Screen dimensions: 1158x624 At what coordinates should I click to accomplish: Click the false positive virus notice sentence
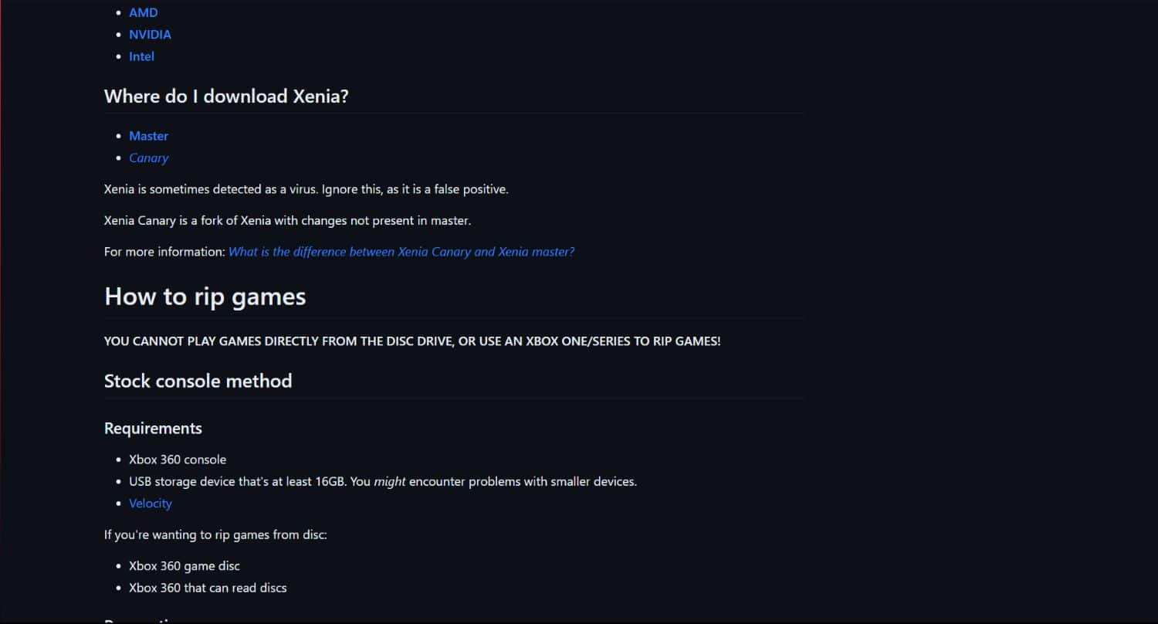tap(306, 189)
